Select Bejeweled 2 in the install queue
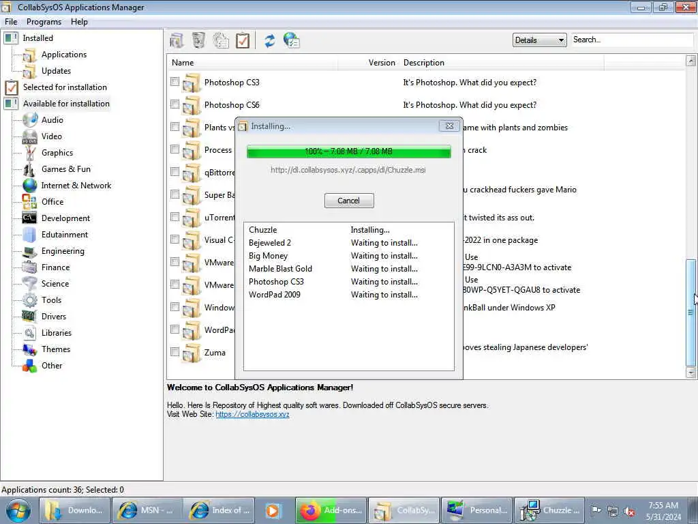This screenshot has width=698, height=524. pos(270,243)
